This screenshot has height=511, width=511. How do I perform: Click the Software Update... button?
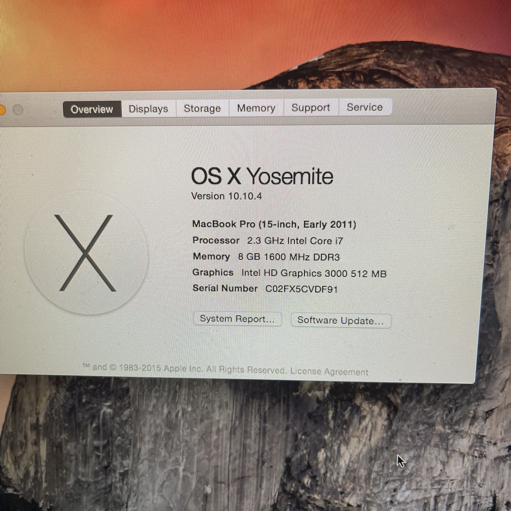(x=341, y=320)
